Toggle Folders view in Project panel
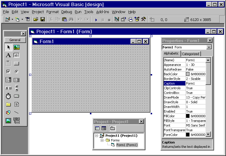This screenshot has height=156, width=226. 112,128
